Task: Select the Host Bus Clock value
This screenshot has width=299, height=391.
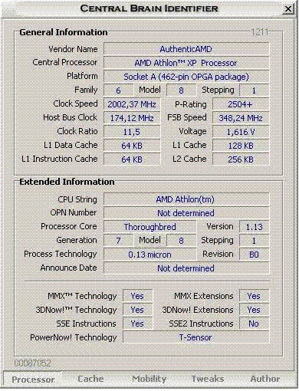Action: coord(132,118)
